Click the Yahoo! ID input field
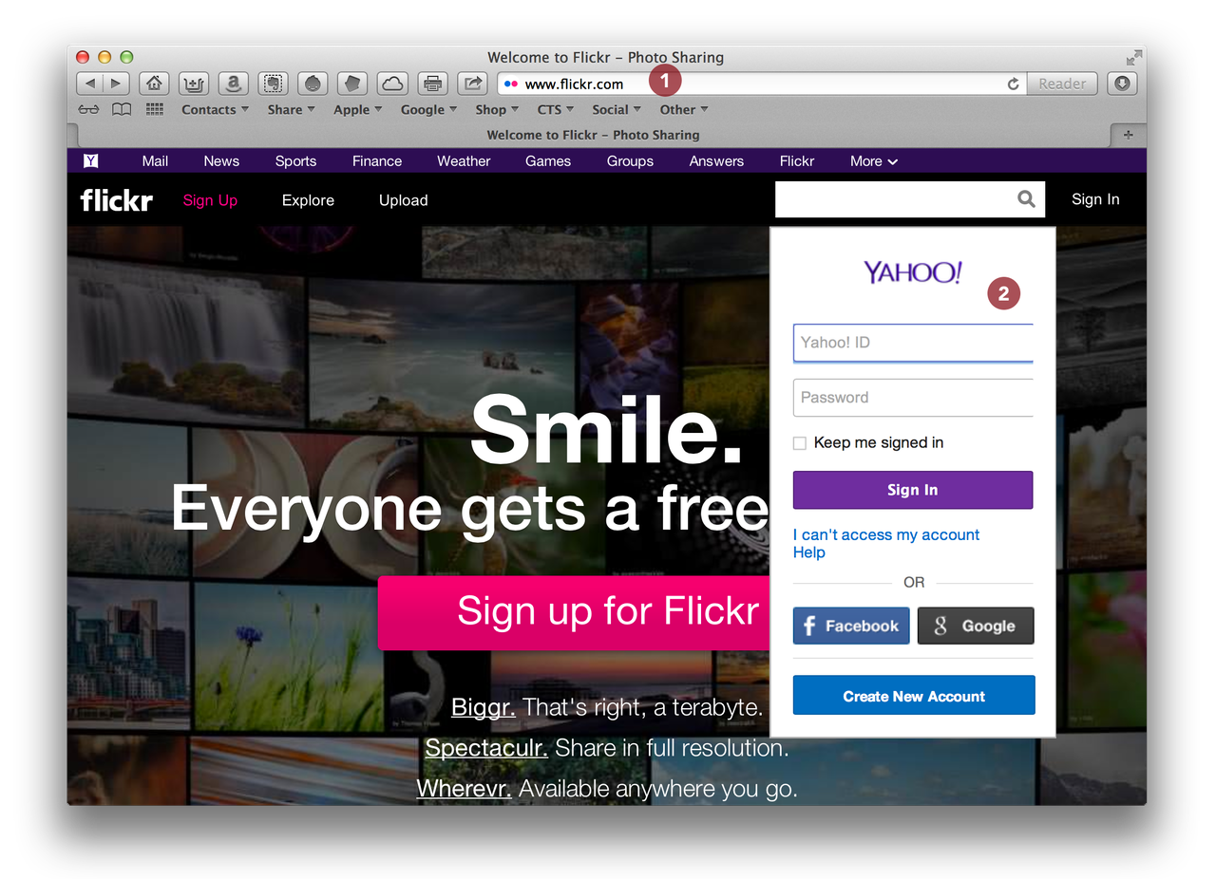 pos(912,343)
